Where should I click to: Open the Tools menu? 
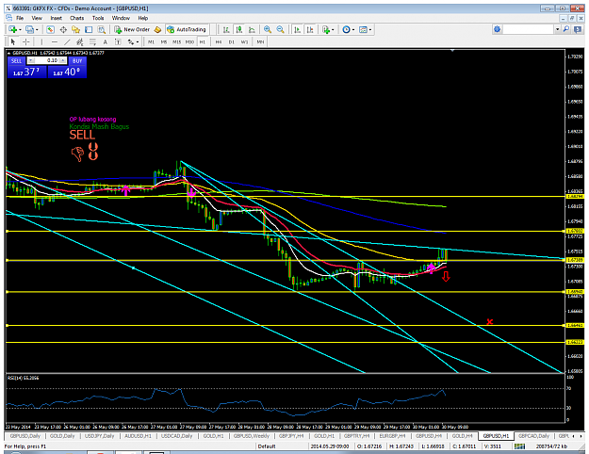click(x=98, y=18)
